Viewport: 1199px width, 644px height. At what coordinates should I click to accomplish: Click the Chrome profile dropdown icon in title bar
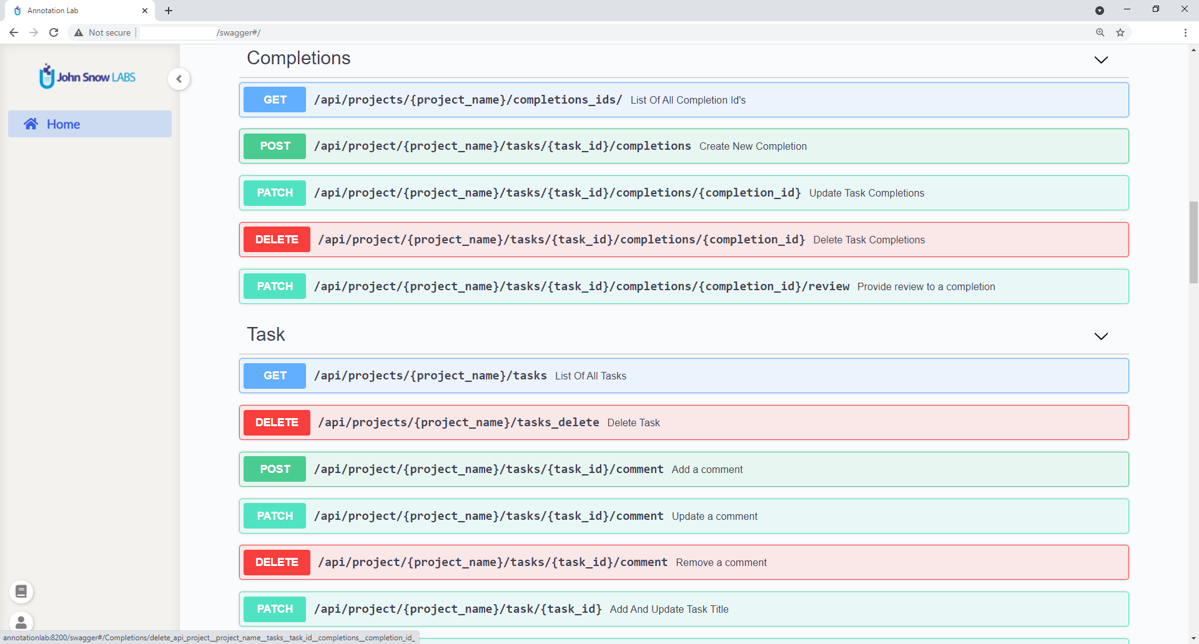[1100, 11]
